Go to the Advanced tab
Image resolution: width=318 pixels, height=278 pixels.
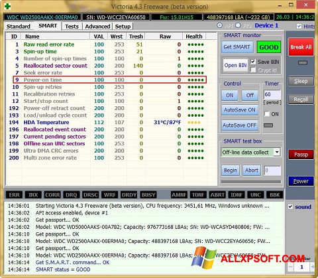point(97,27)
